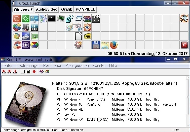190x132 pixels.
Task: Open the Konfiguration menu
Action: tap(77, 66)
